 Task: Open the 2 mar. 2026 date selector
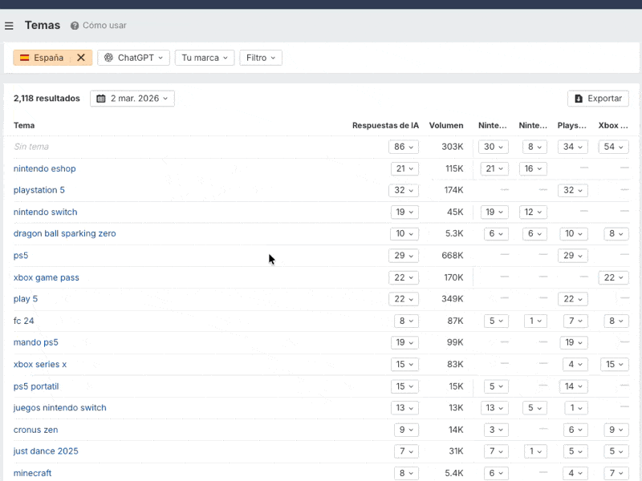click(132, 99)
